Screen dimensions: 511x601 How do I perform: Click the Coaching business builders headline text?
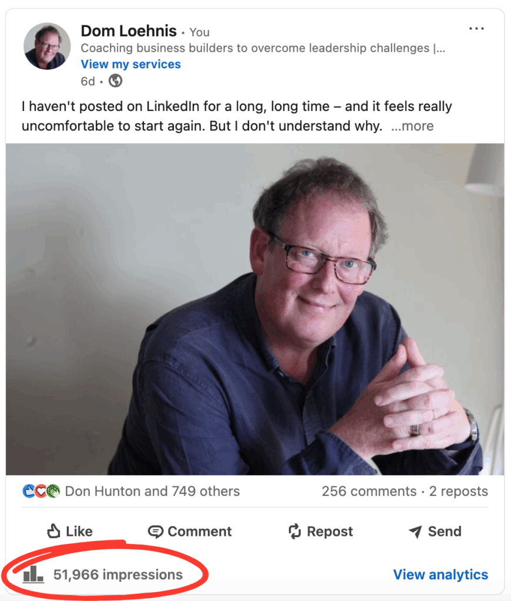263,48
